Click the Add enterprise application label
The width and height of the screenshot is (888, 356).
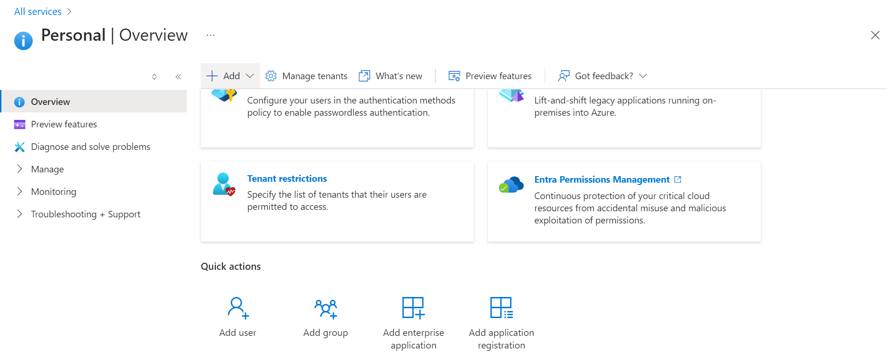click(414, 339)
